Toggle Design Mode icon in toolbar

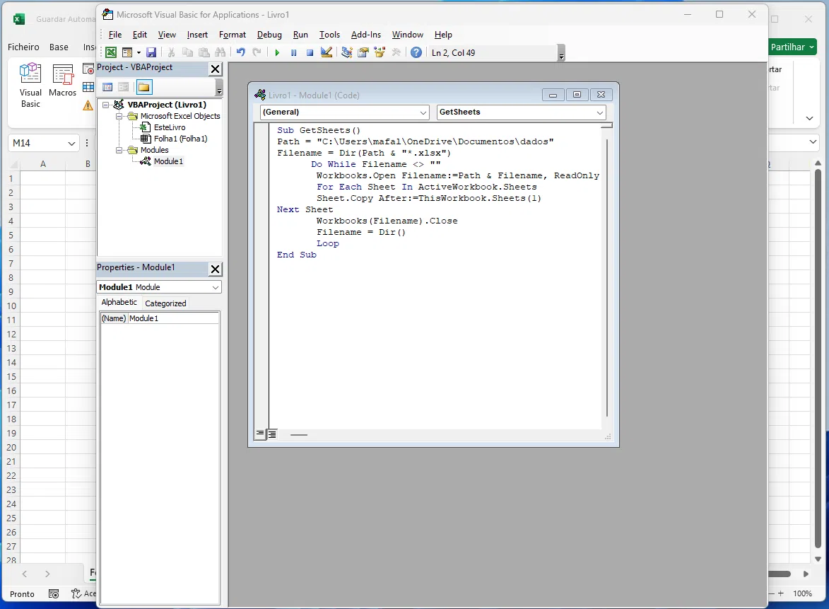[327, 52]
